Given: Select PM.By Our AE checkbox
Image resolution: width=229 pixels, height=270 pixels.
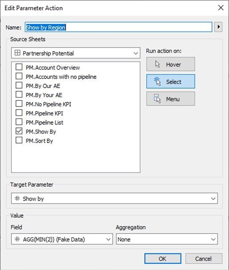Looking at the screenshot, I should click(x=19, y=85).
